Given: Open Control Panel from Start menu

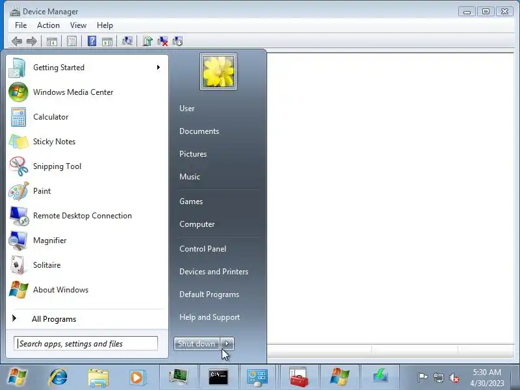Looking at the screenshot, I should click(203, 249).
